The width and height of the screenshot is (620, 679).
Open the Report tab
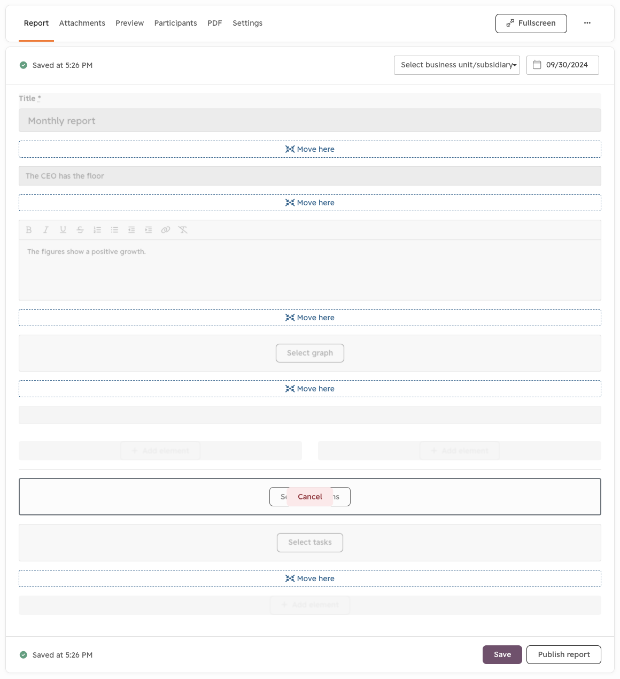(x=36, y=23)
